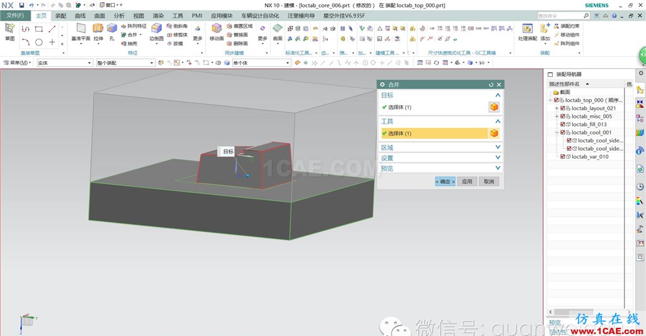Uncheck the loctab_fill_013 component checkbox
The height and width of the screenshot is (336, 646).
coord(563,124)
